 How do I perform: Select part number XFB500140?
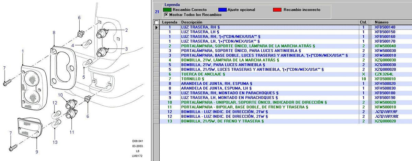point(385,27)
